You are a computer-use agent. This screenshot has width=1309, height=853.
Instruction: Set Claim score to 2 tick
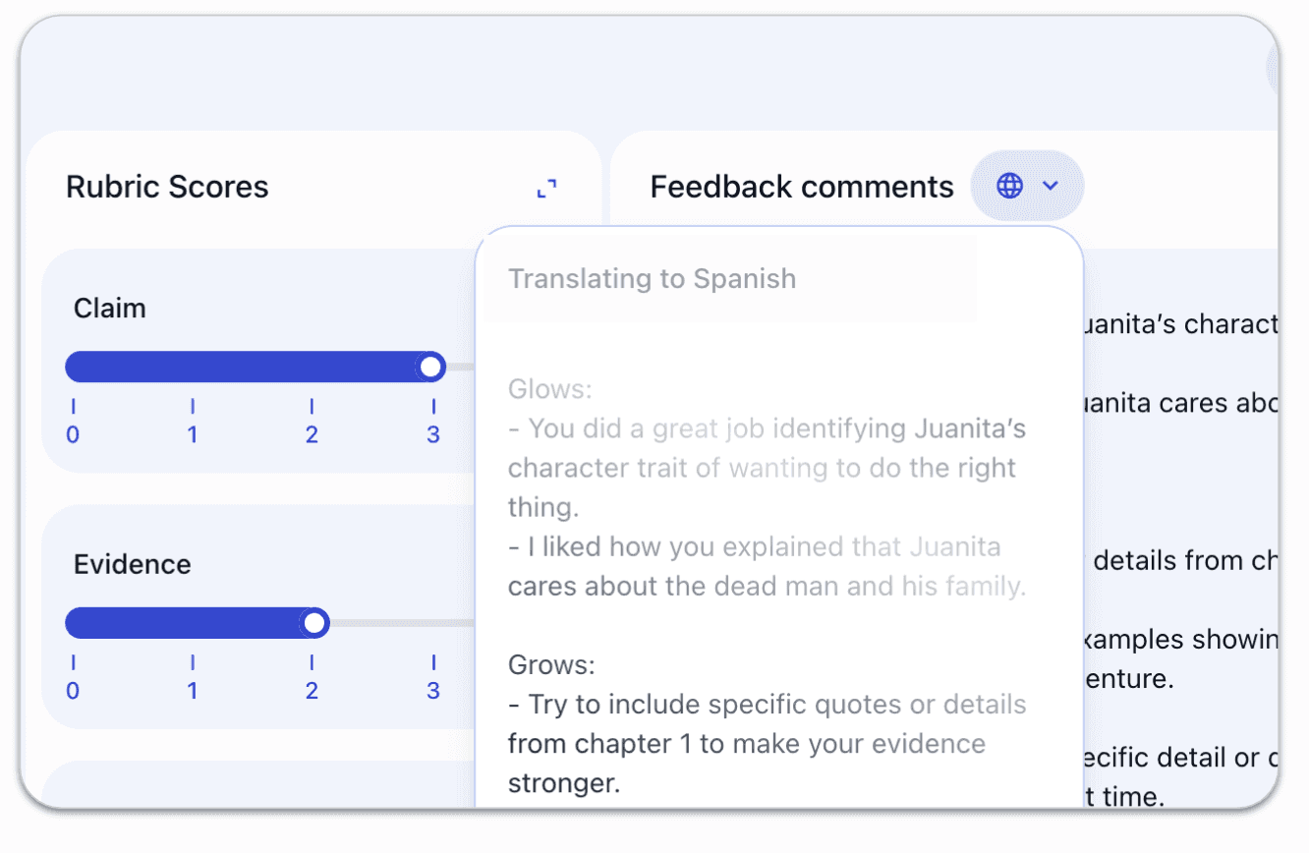pyautogui.click(x=312, y=406)
